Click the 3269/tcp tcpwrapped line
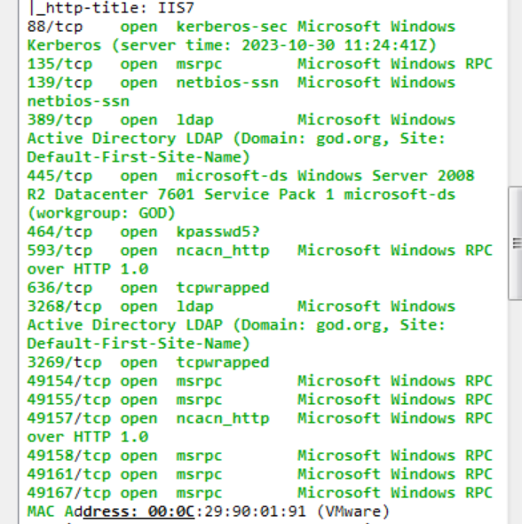Screen dimensions: 522x524 coord(148,363)
